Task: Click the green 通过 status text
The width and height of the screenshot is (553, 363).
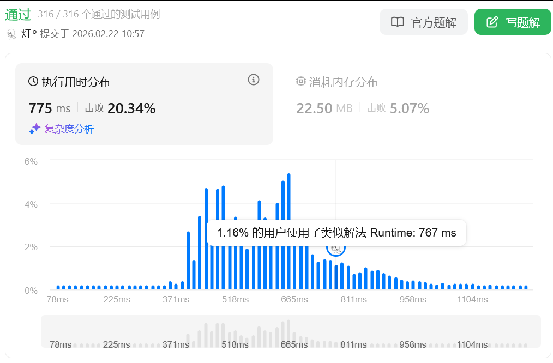Action: pos(18,14)
